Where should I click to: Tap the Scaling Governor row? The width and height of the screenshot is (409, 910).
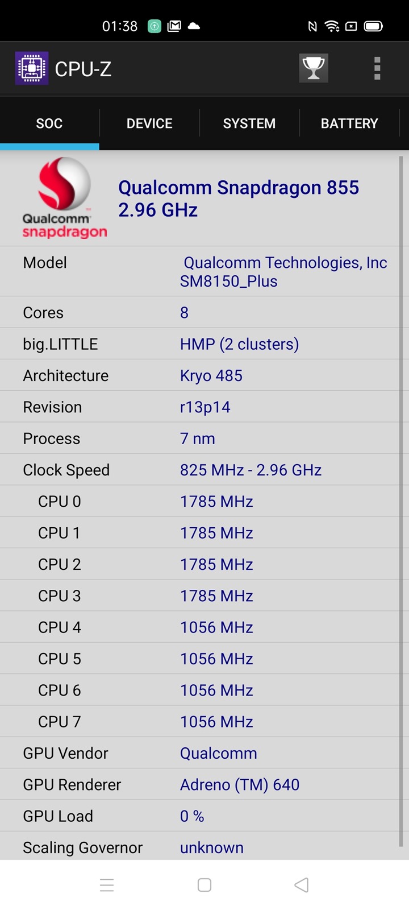[x=200, y=847]
